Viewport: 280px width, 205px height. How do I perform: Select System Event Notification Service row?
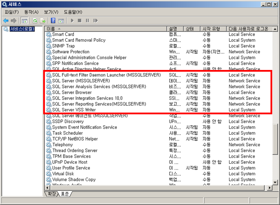click(159, 127)
